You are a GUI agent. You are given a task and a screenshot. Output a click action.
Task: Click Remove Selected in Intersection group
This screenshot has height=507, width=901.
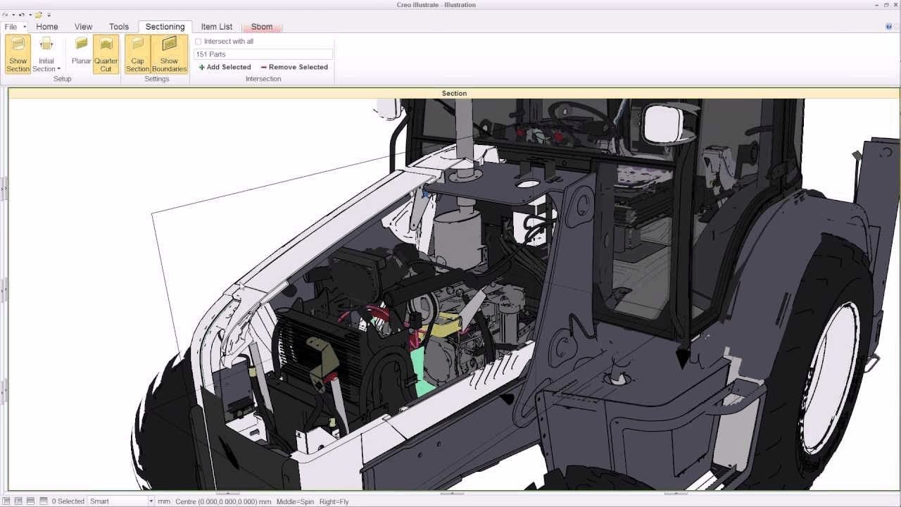coord(294,67)
